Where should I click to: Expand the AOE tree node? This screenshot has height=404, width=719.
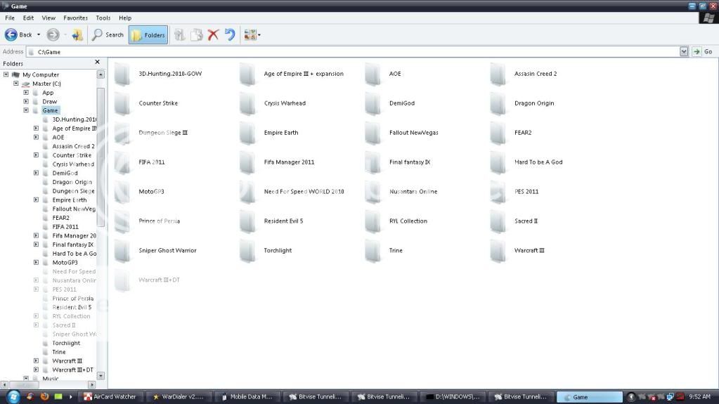pos(37,137)
